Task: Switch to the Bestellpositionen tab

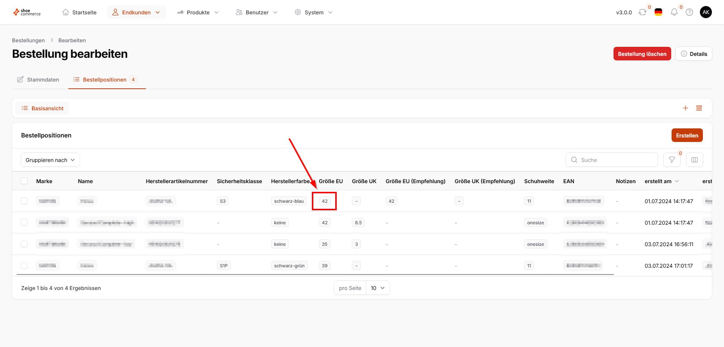Action: [x=107, y=80]
